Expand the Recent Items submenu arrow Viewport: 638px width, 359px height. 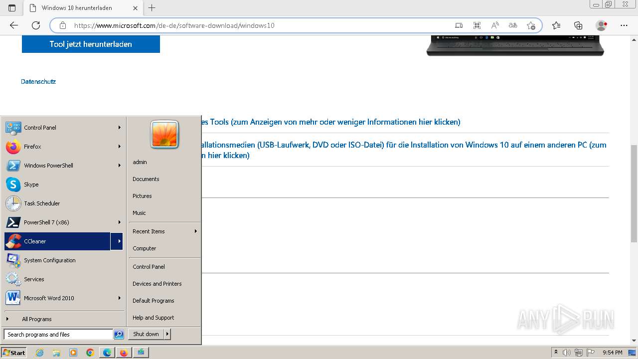(196, 231)
